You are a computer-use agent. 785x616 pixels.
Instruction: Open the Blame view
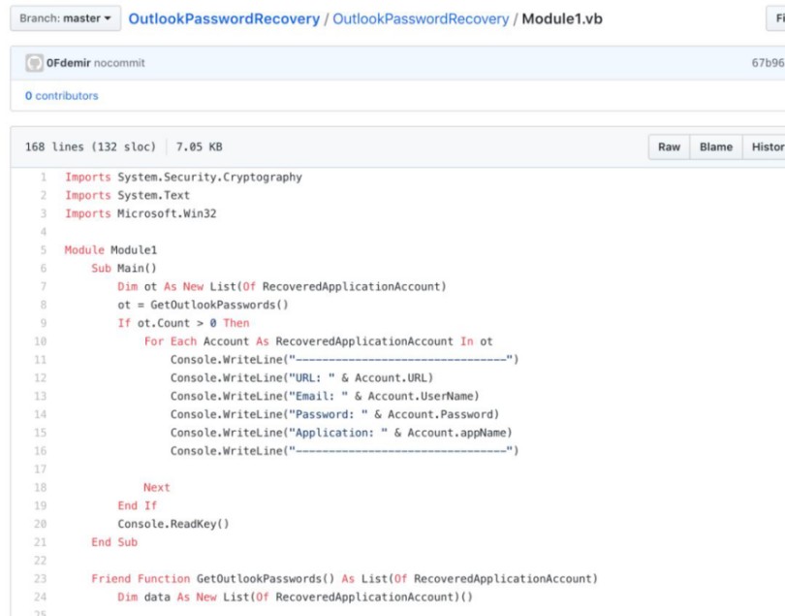(x=716, y=146)
